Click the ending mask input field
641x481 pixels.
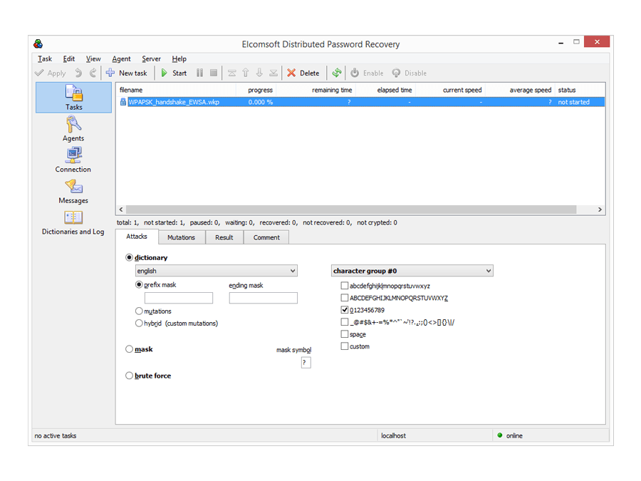pos(264,298)
